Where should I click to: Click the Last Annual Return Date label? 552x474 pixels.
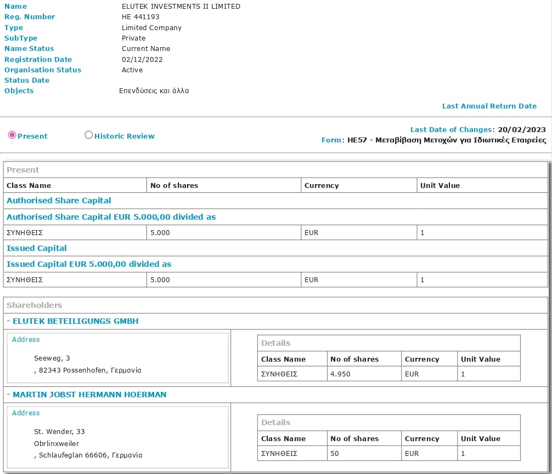pyautogui.click(x=489, y=106)
